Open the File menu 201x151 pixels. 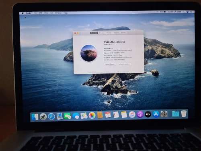[35, 13]
